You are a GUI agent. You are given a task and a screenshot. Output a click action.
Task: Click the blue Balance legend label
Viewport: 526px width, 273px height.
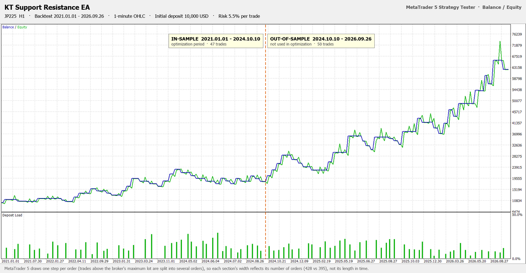click(x=8, y=27)
